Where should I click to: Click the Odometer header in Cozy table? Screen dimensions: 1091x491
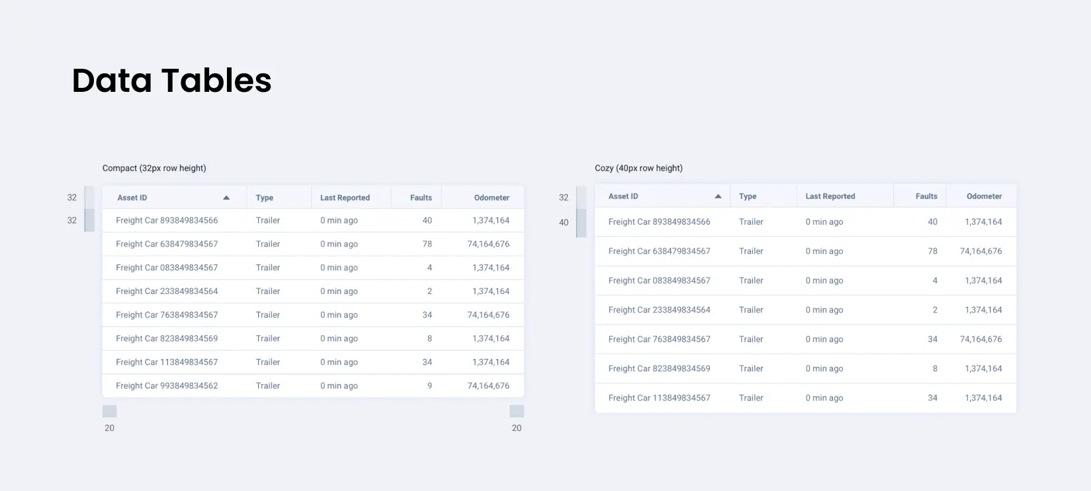coord(984,196)
